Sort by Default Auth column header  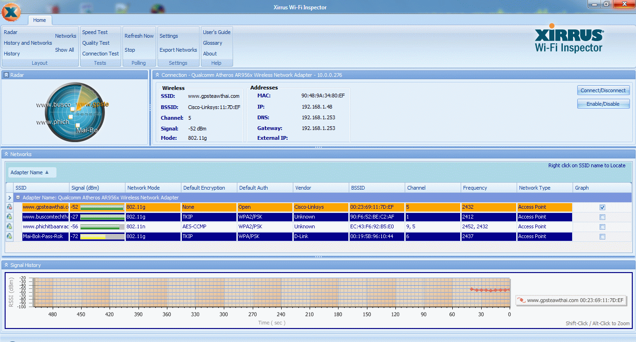click(x=265, y=188)
